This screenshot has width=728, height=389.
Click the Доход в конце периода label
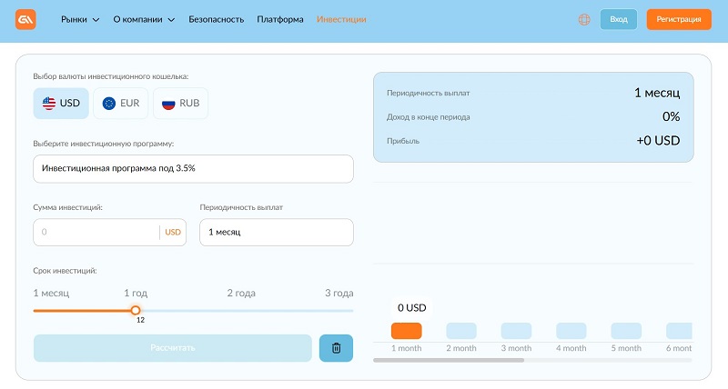[428, 117]
